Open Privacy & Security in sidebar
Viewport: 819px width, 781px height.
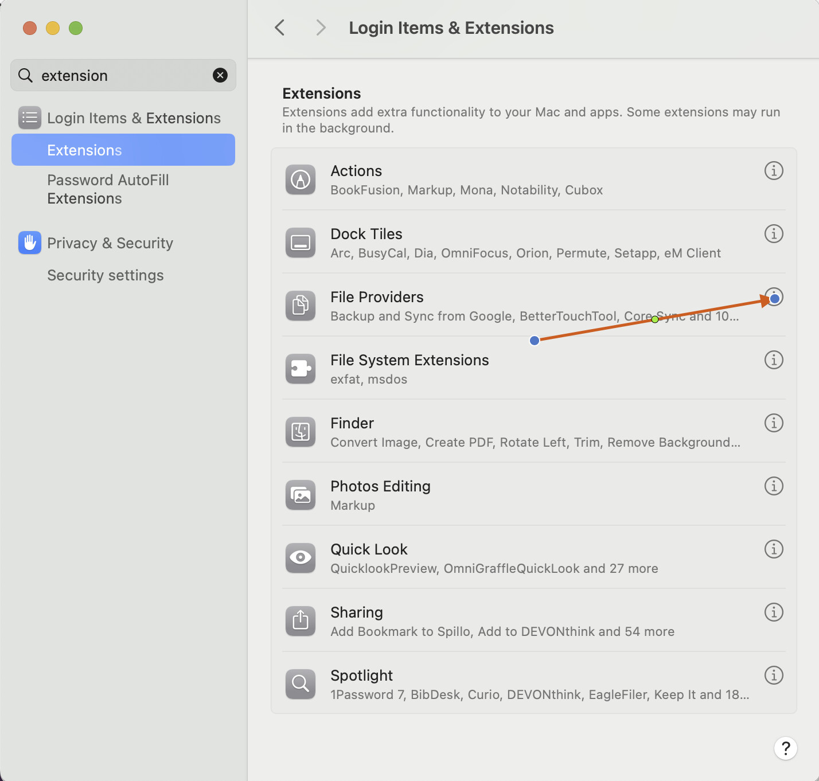pos(110,243)
